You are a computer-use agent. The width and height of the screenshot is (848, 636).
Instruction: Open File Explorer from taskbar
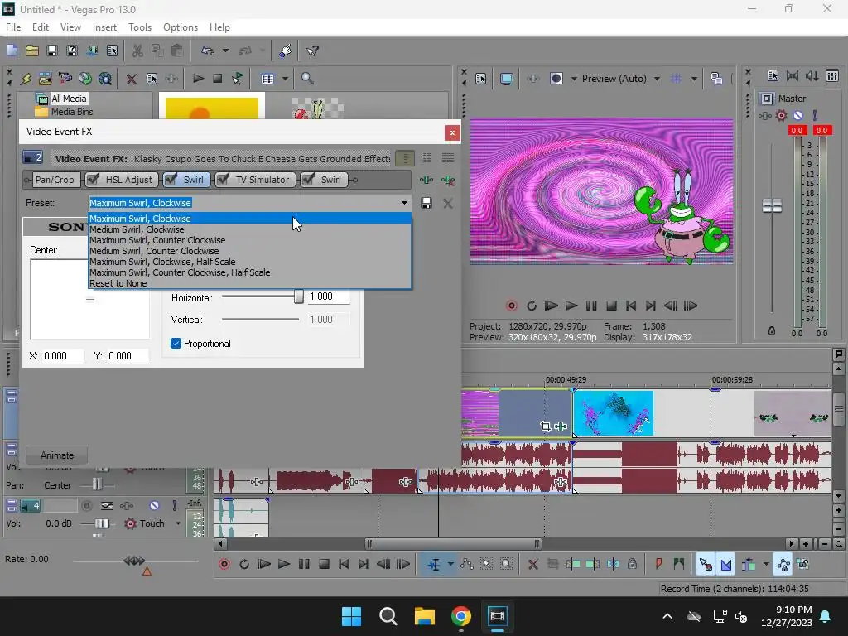(425, 616)
